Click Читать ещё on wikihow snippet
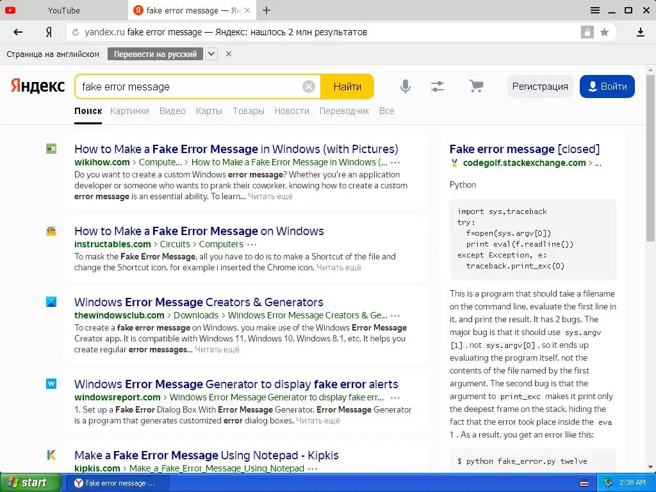Image resolution: width=656 pixels, height=492 pixels. coord(270,196)
